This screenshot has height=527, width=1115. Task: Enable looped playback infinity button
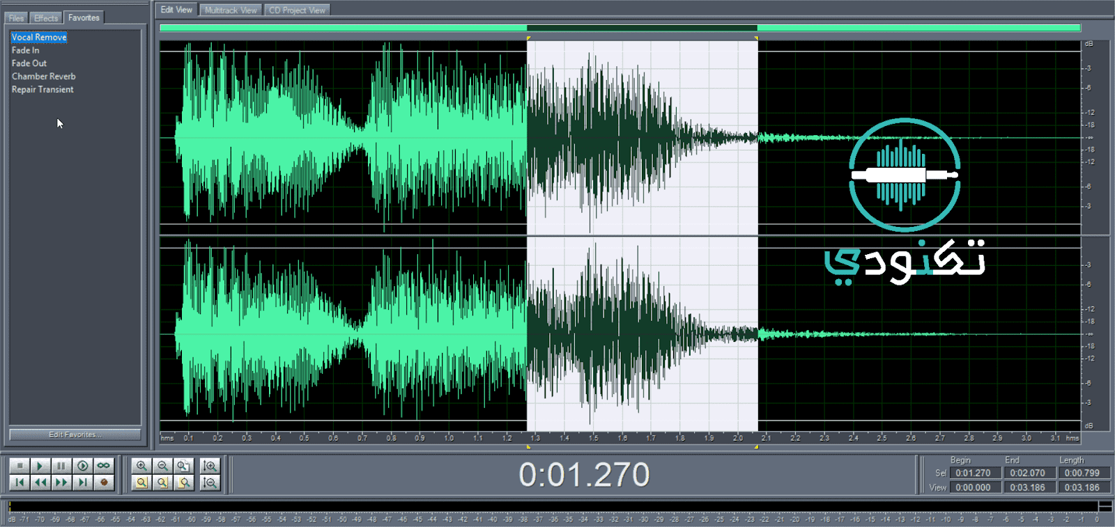click(103, 466)
